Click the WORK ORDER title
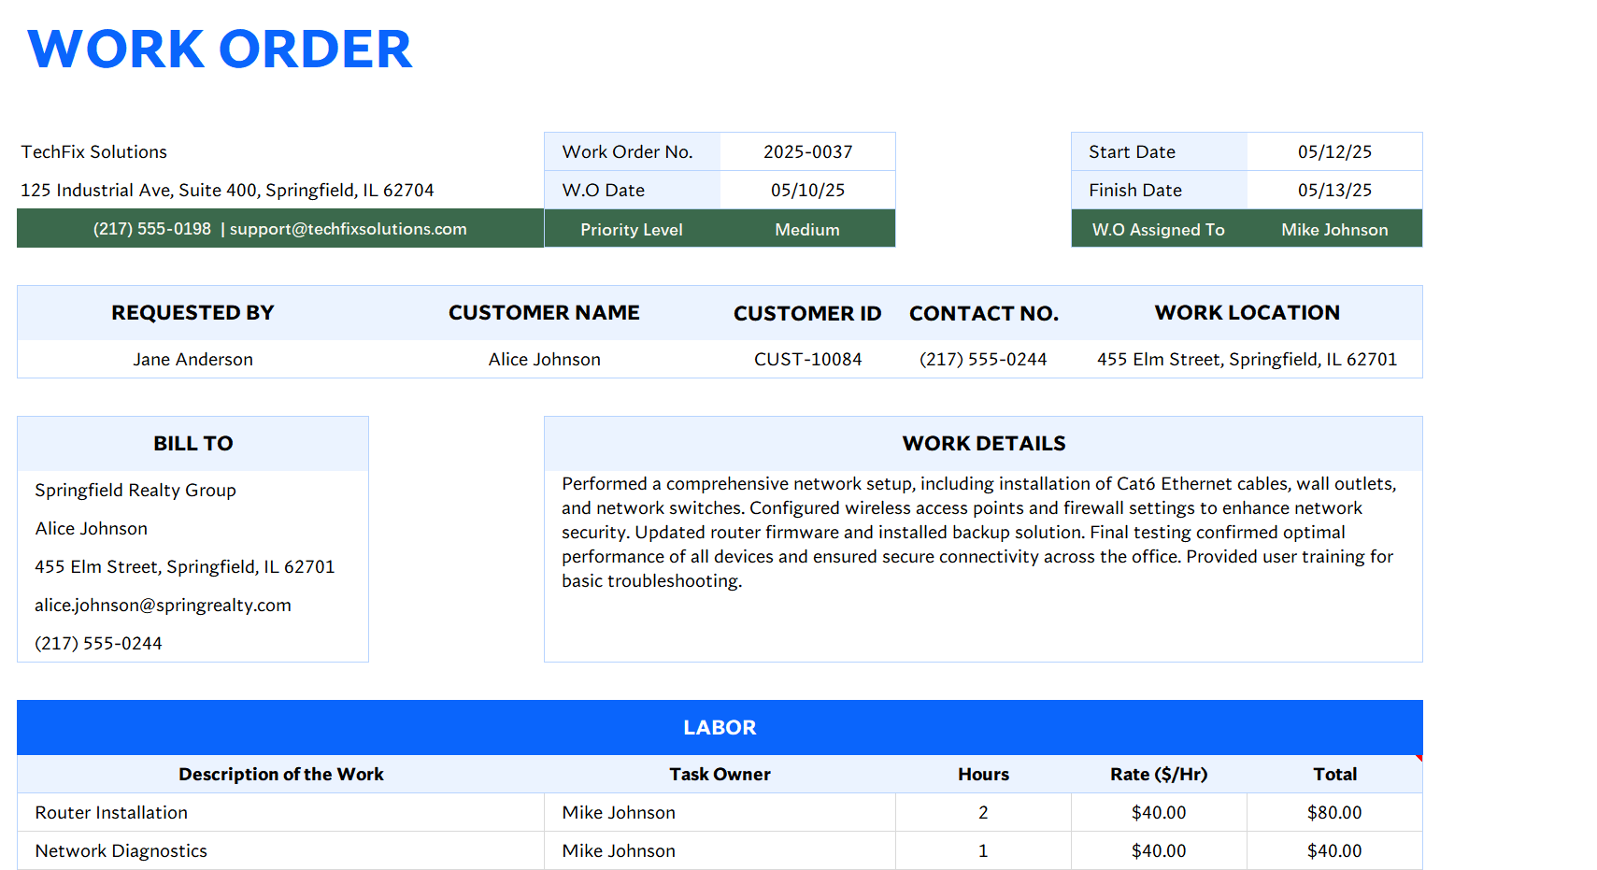 pyautogui.click(x=220, y=50)
